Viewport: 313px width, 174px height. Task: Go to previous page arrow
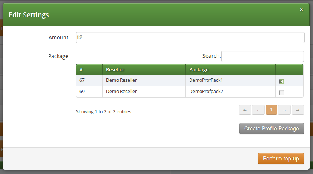258,110
